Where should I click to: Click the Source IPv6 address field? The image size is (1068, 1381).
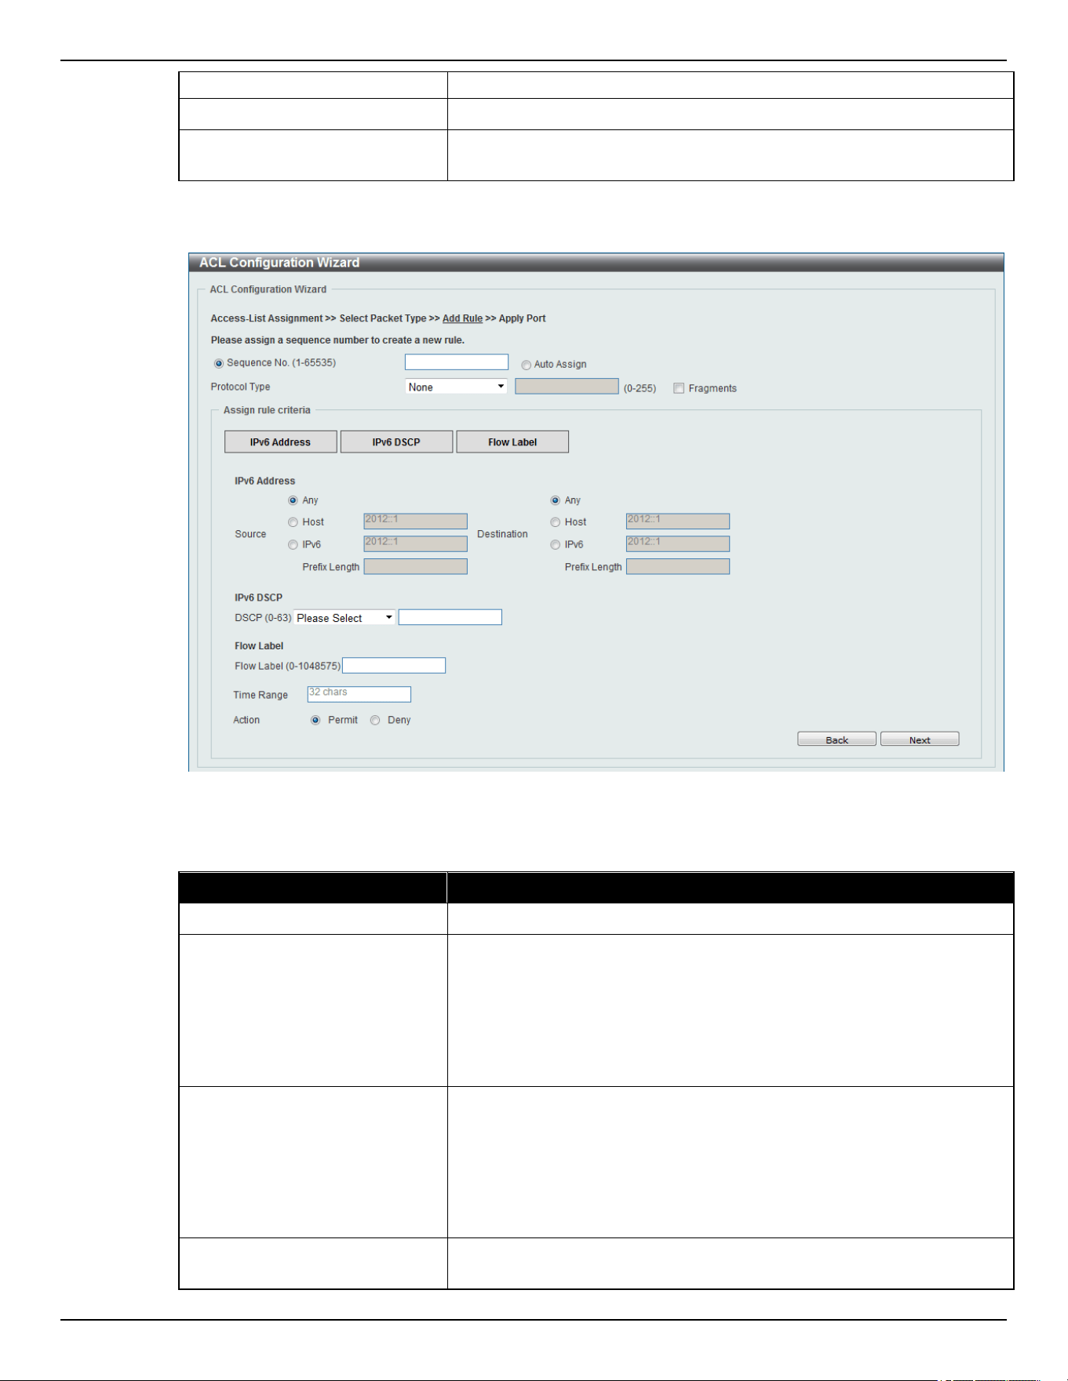tap(416, 544)
